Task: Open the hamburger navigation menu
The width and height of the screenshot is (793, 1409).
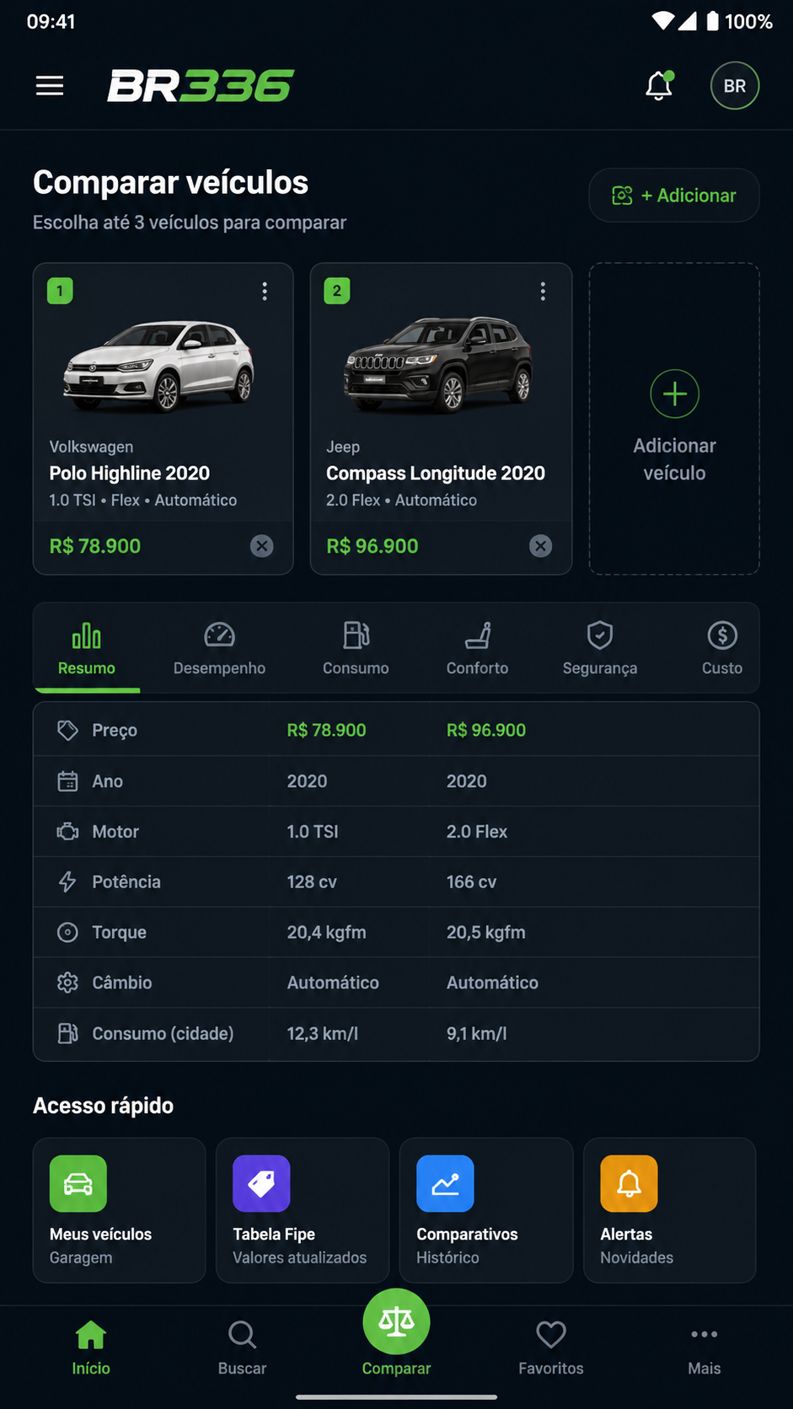Action: tap(50, 86)
